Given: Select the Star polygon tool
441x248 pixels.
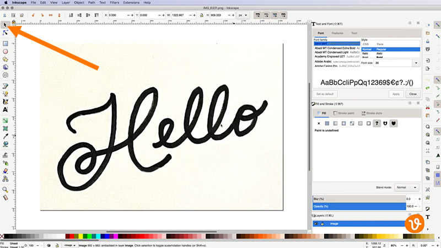Looking at the screenshot, I should pos(5,60).
